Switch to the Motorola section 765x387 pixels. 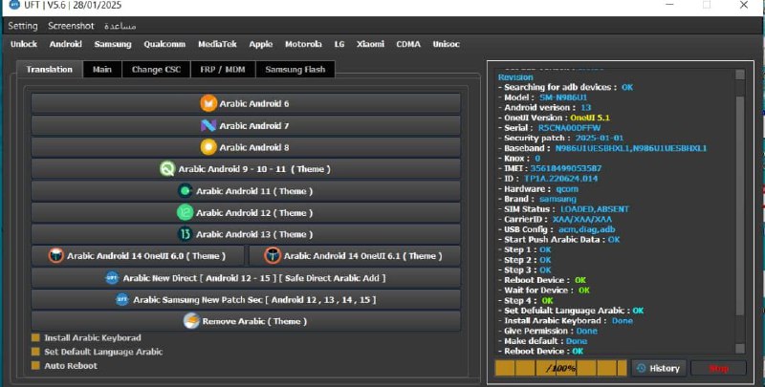303,44
